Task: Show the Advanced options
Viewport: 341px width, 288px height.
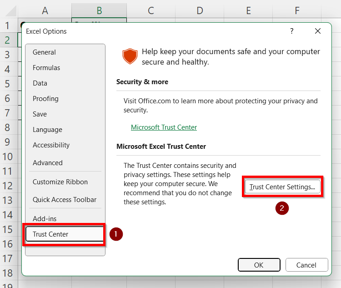Action: 48,163
